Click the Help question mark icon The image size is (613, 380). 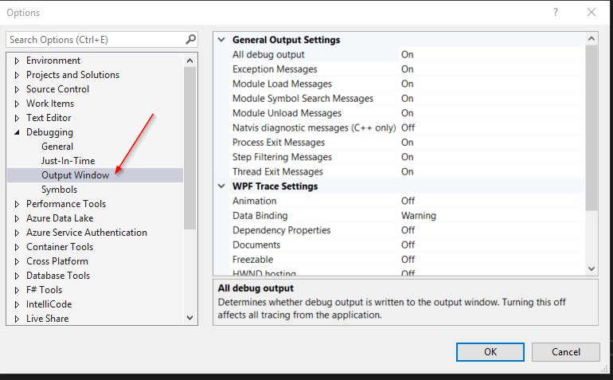pos(554,12)
